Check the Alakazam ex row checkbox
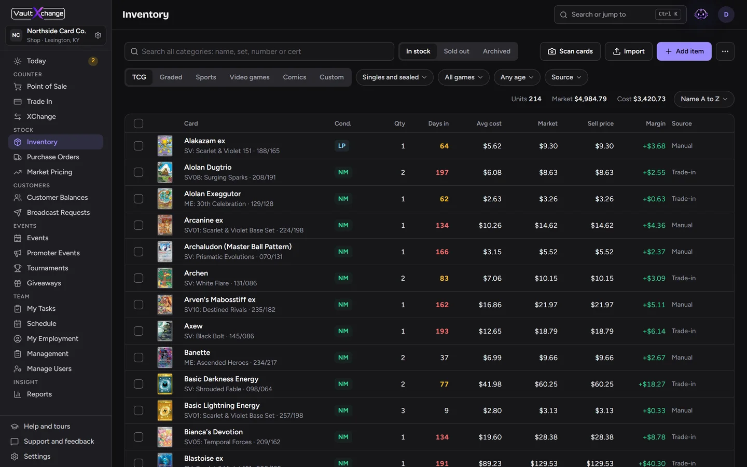Viewport: 747px width, 467px height. click(x=139, y=146)
